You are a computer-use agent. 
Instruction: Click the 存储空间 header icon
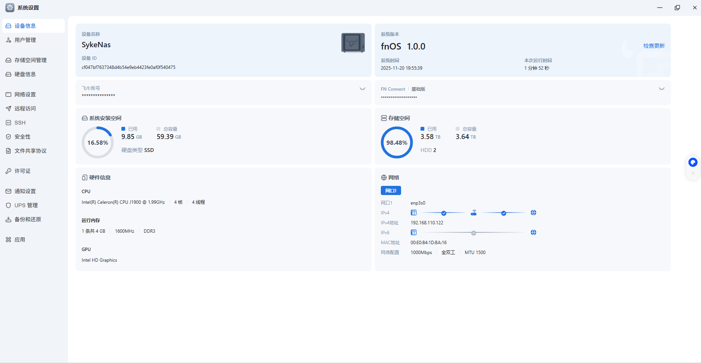[384, 118]
